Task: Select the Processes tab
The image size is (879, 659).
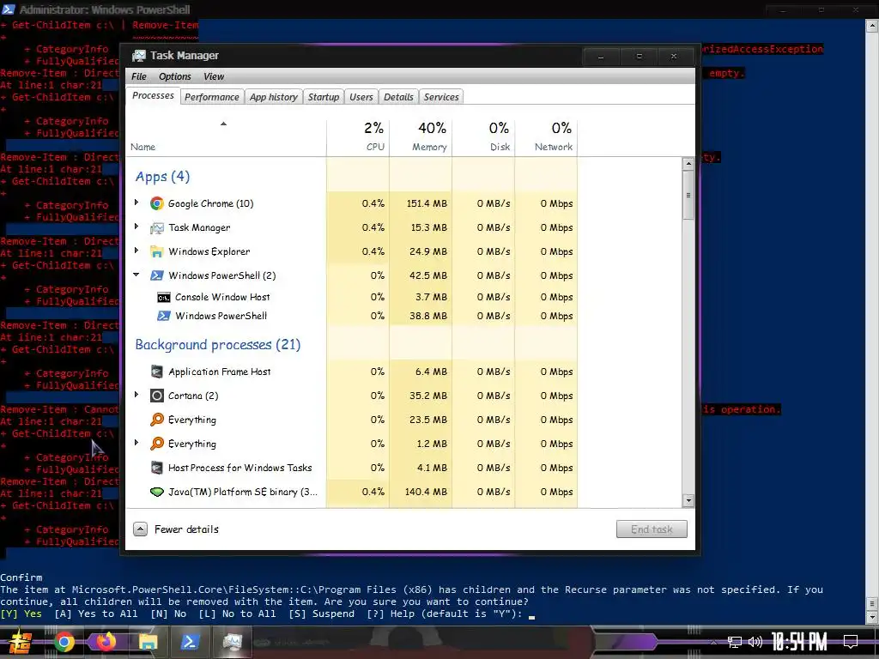Action: (153, 96)
